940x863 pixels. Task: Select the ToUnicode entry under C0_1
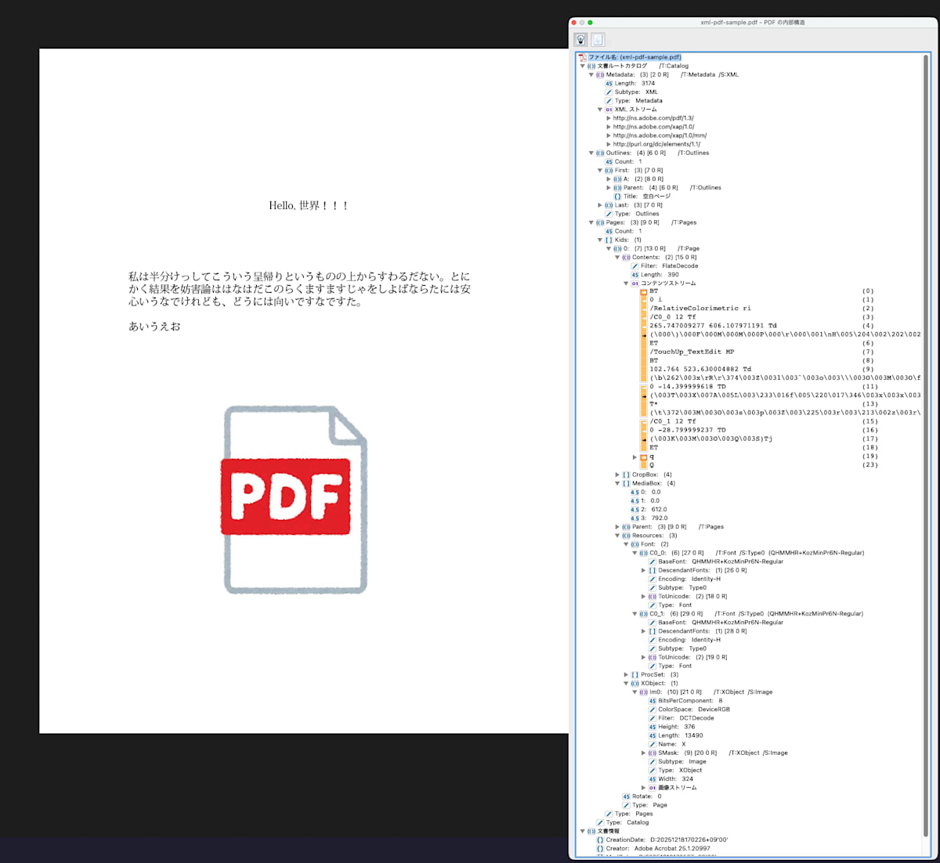[x=675, y=657]
